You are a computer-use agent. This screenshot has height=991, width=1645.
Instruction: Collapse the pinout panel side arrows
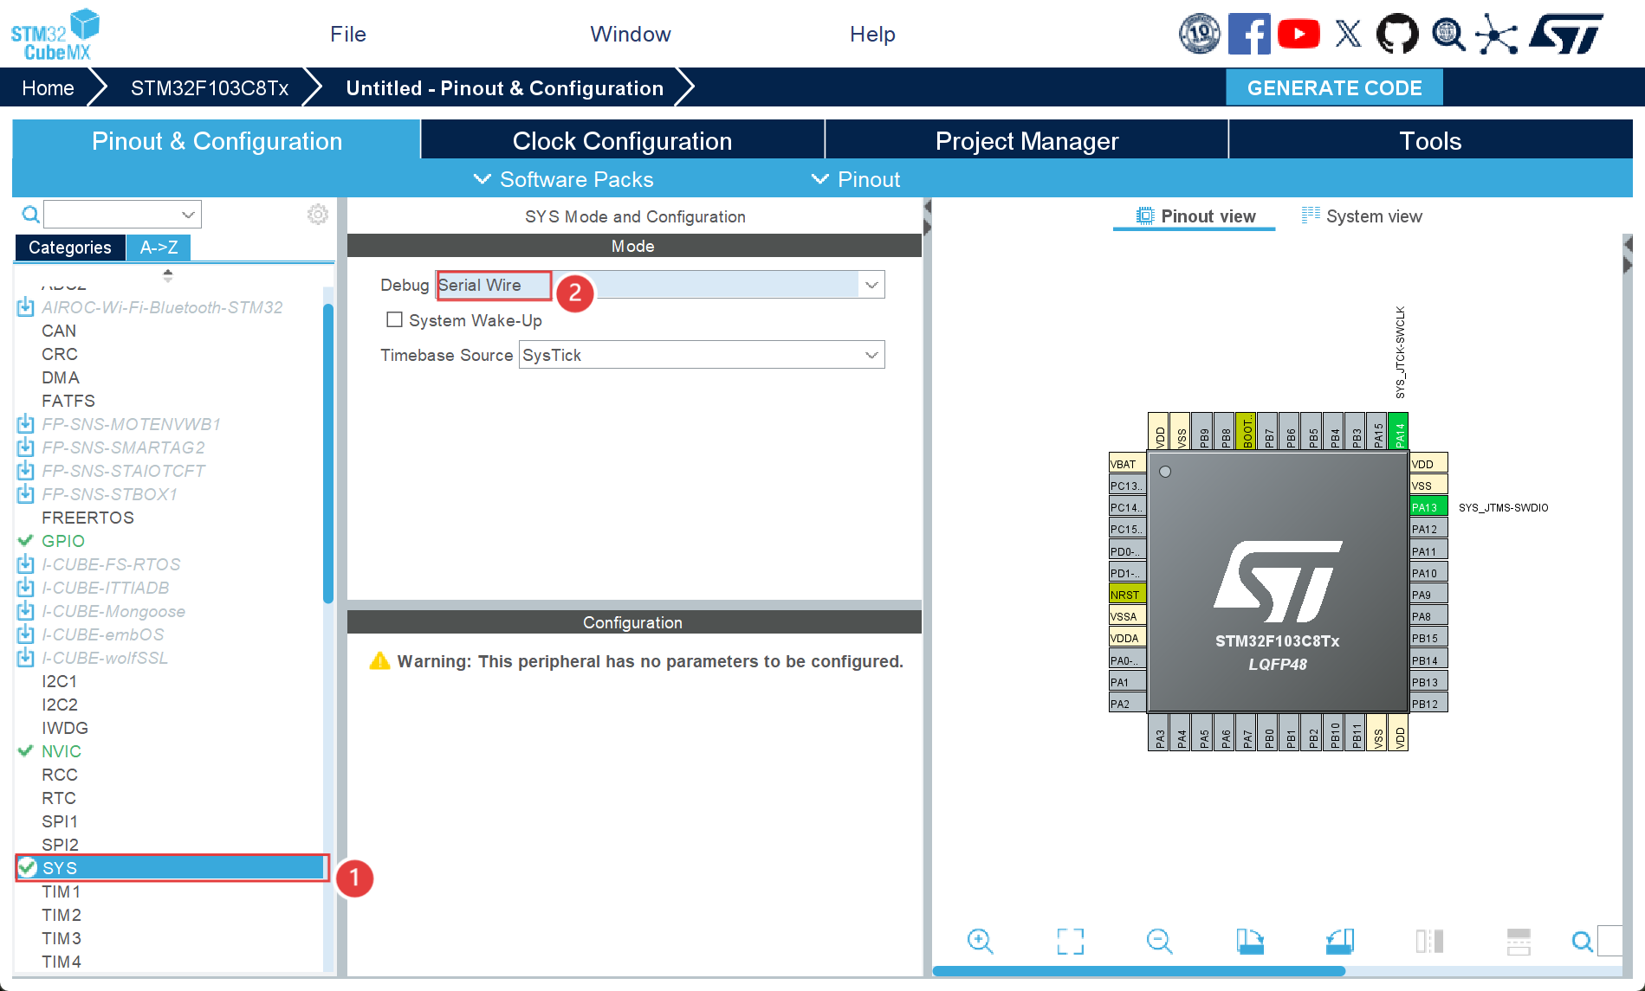pos(1628,255)
